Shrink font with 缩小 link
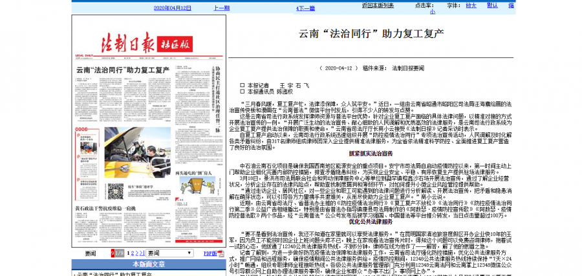 click(x=511, y=6)
